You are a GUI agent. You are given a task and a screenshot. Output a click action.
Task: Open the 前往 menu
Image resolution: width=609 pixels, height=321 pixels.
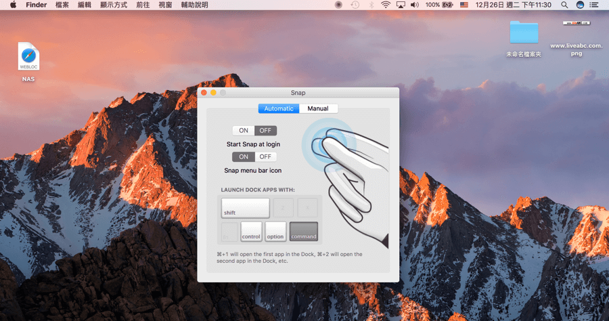click(x=143, y=5)
